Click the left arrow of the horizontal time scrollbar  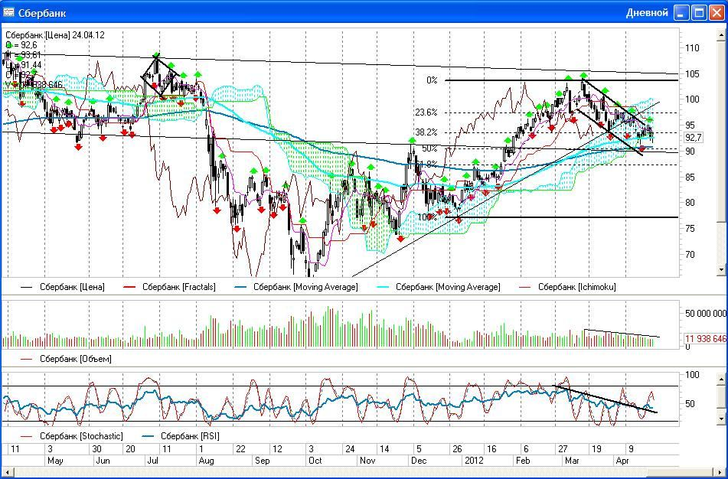(6, 473)
